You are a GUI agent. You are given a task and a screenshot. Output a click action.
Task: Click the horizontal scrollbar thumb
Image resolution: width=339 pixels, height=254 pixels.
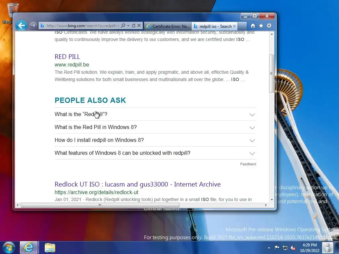click(100, 205)
